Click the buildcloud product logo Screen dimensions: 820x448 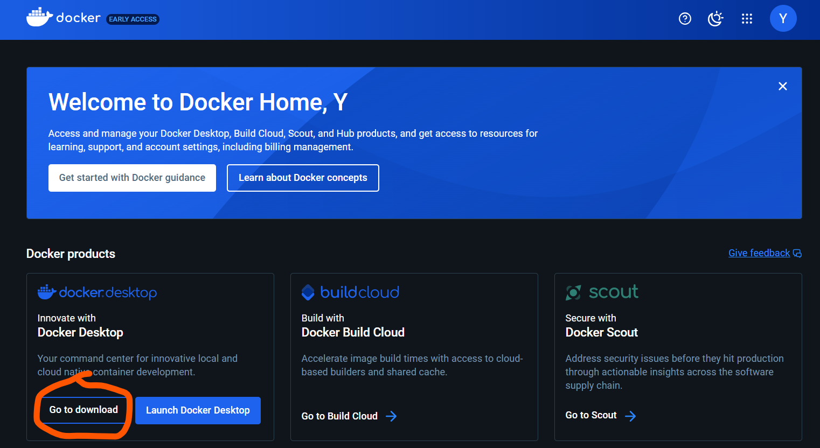coord(350,292)
